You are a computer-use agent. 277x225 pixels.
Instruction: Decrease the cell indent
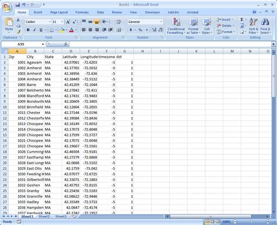point(105,30)
